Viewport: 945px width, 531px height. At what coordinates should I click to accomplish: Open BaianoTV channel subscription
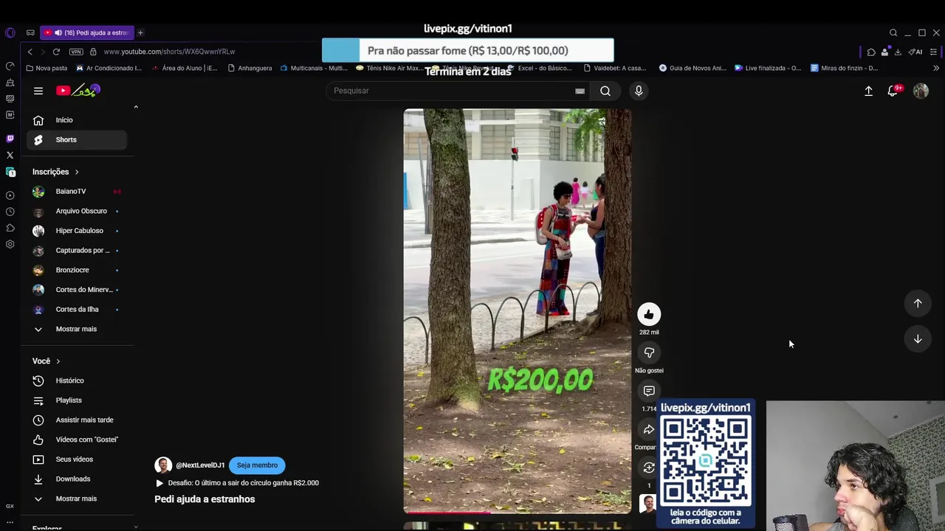[x=77, y=192]
